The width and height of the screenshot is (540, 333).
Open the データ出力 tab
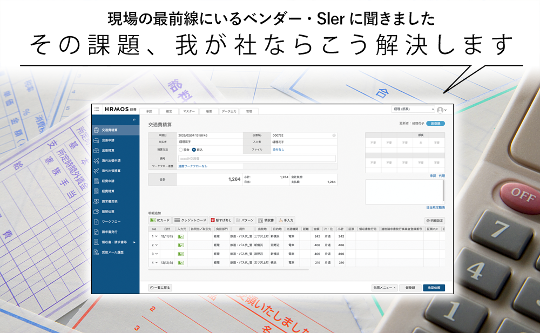pyautogui.click(x=230, y=110)
